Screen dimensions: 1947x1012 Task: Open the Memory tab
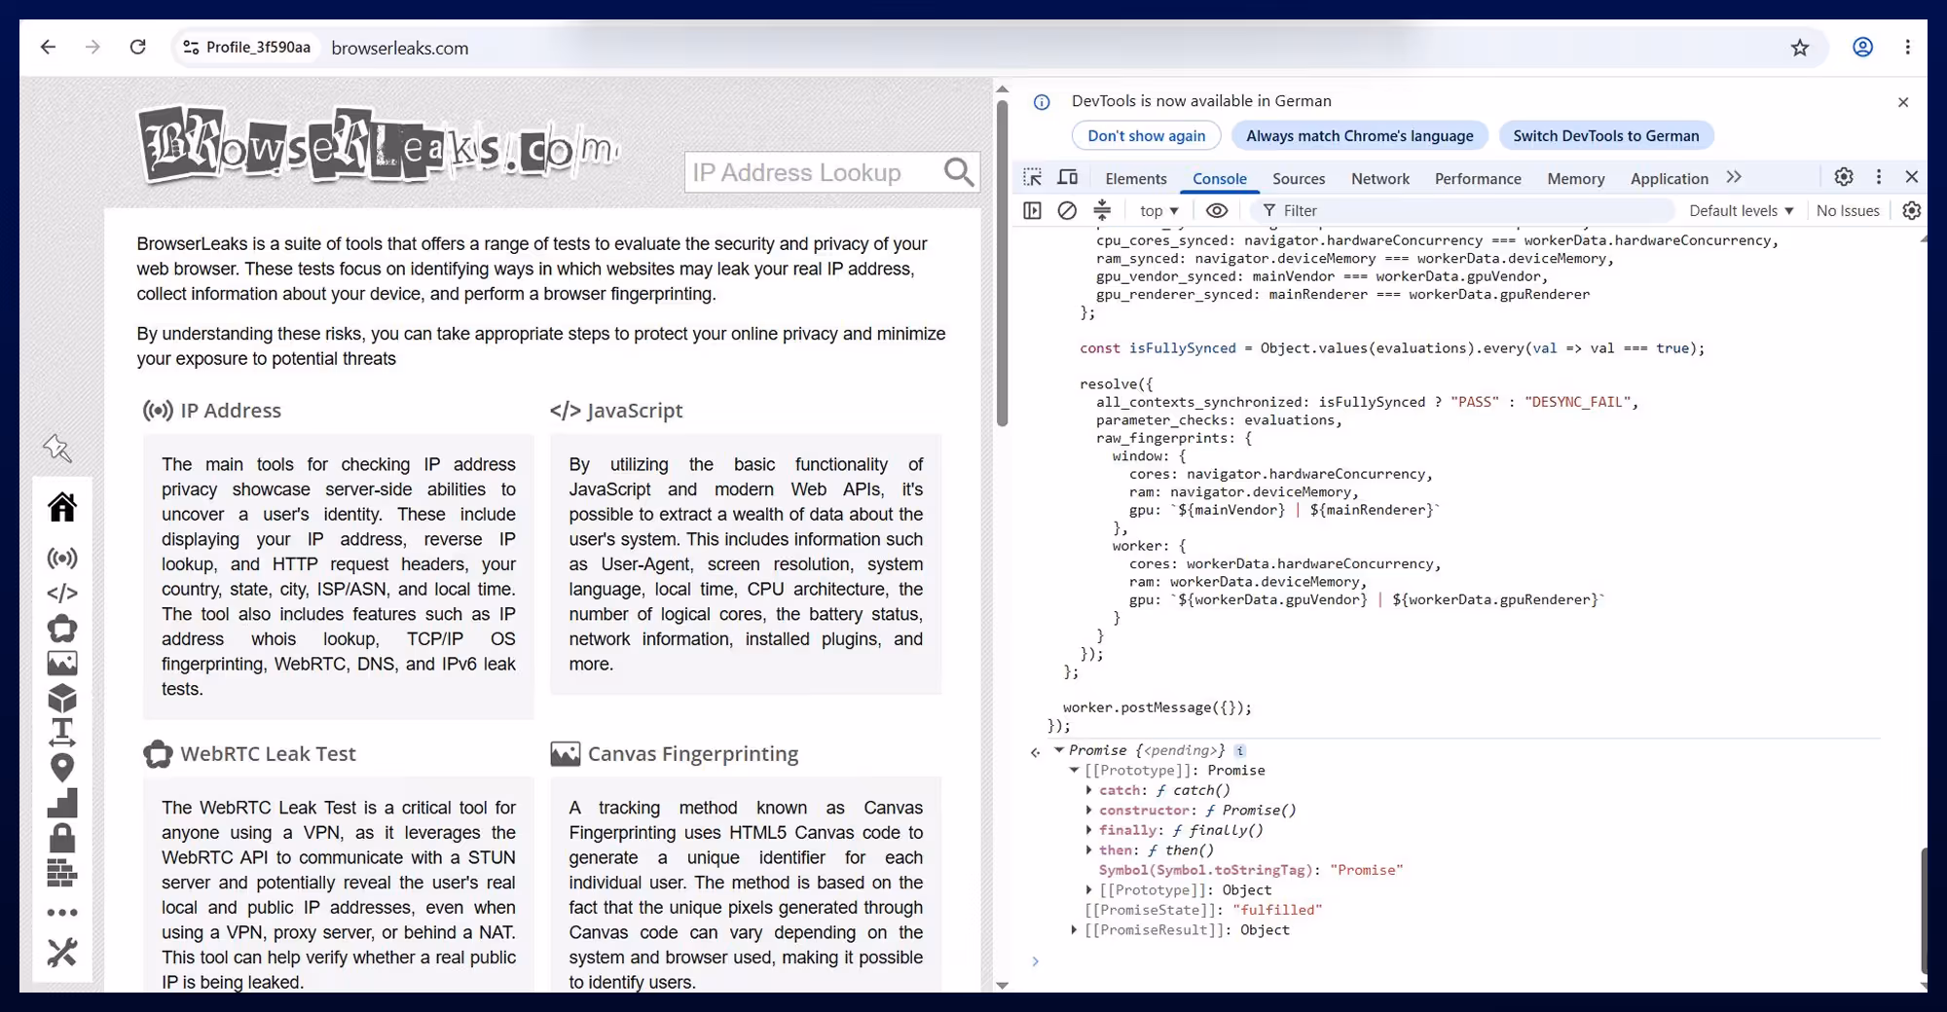(1576, 178)
